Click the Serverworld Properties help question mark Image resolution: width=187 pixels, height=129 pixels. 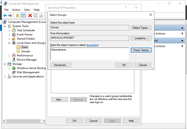(126, 7)
